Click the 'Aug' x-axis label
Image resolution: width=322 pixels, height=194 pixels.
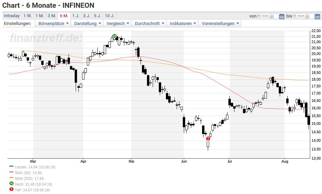(284, 161)
